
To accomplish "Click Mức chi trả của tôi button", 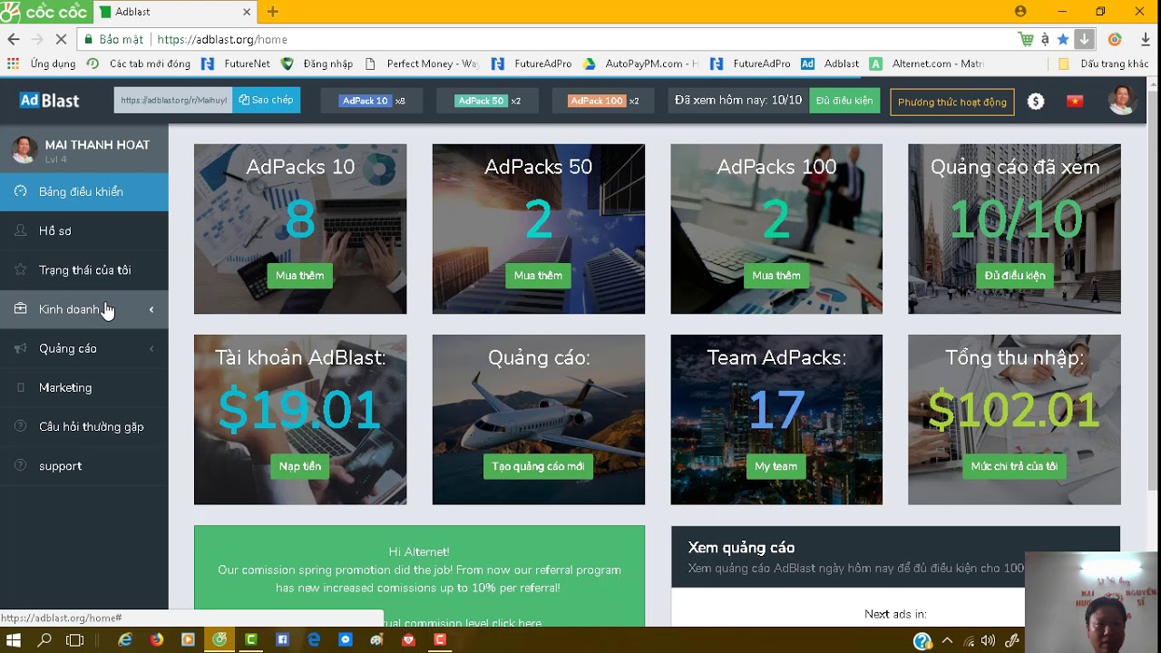I will [1014, 466].
